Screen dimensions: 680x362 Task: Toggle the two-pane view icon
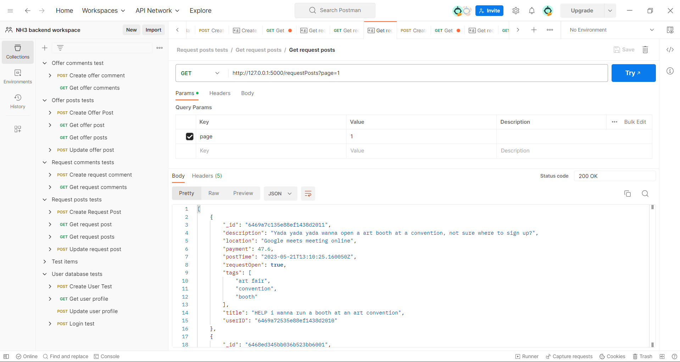click(x=662, y=356)
